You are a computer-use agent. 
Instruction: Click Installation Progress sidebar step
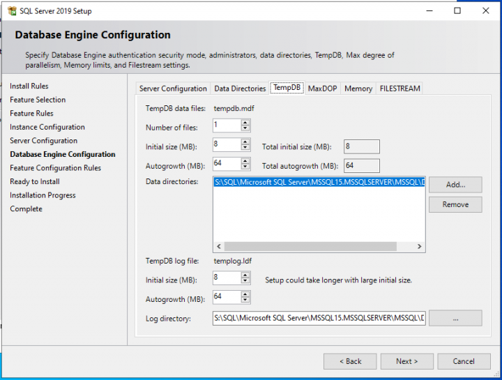43,195
